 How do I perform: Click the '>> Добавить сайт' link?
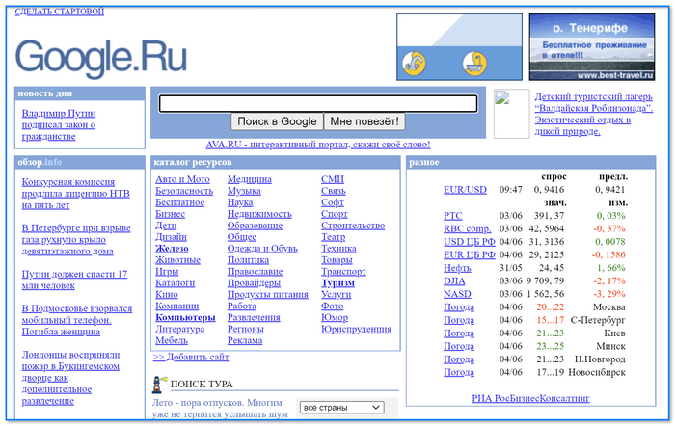point(191,357)
